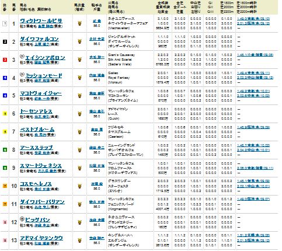
Task: Click gold weight icon in マコトヴォイジャー row
Action: [79, 96]
